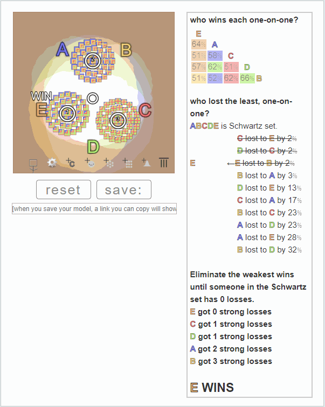Image resolution: width=325 pixels, height=407 pixels.
Task: Select candidate B in the map
Action: click(x=126, y=50)
